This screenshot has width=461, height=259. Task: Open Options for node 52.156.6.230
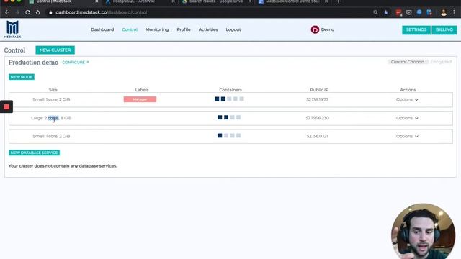407,118
